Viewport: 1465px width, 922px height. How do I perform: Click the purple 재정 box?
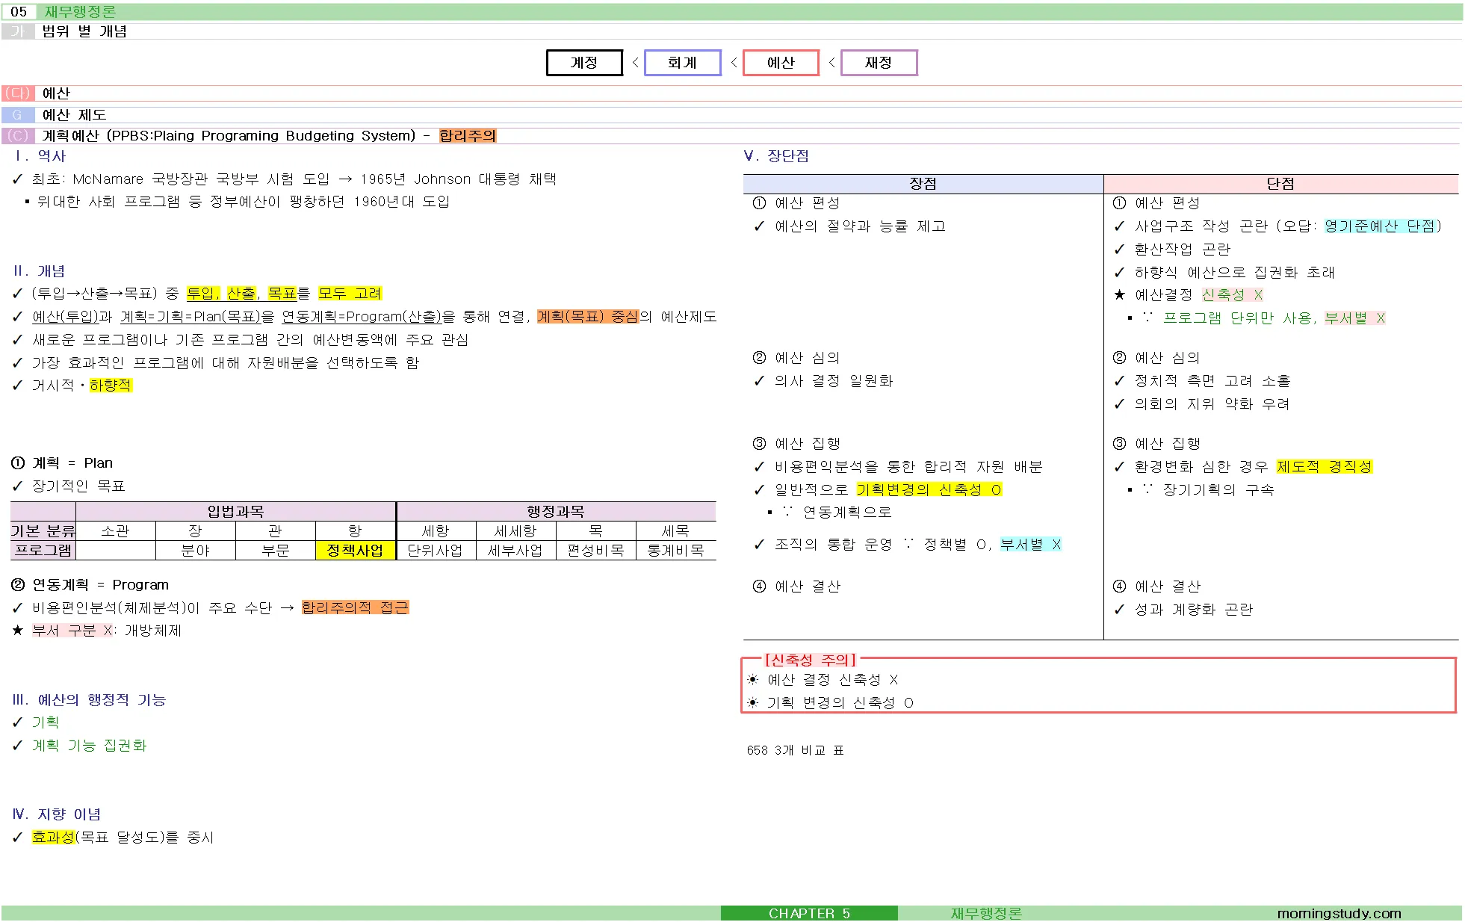coord(879,63)
